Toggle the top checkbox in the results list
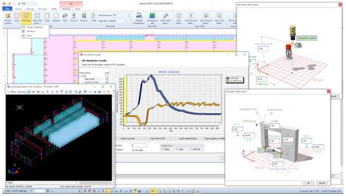 click(107, 76)
